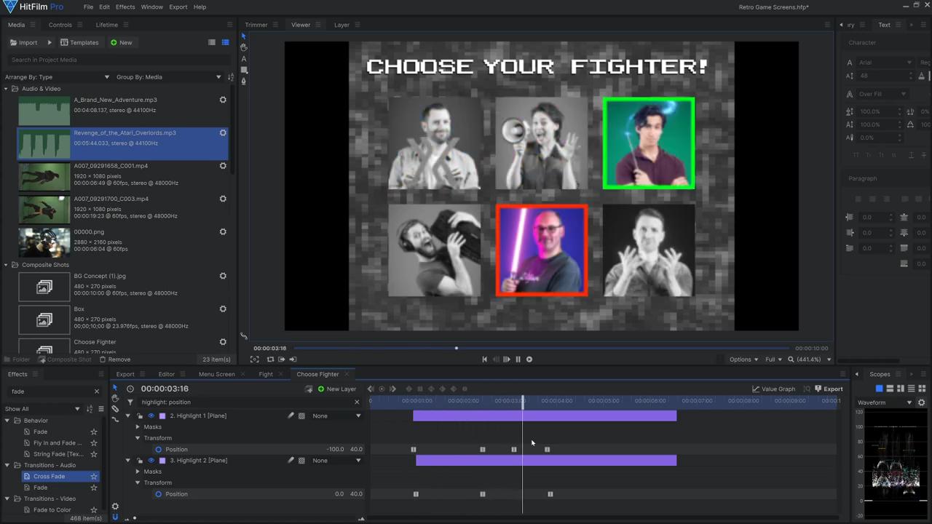Open the Templates button
Viewport: 932px width, 524px height.
click(x=79, y=42)
